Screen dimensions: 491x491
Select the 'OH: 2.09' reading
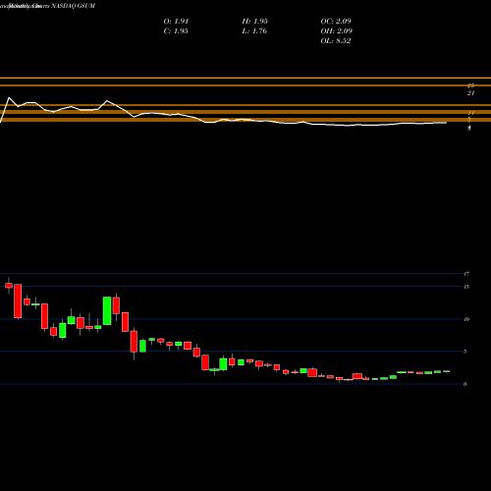click(x=337, y=30)
